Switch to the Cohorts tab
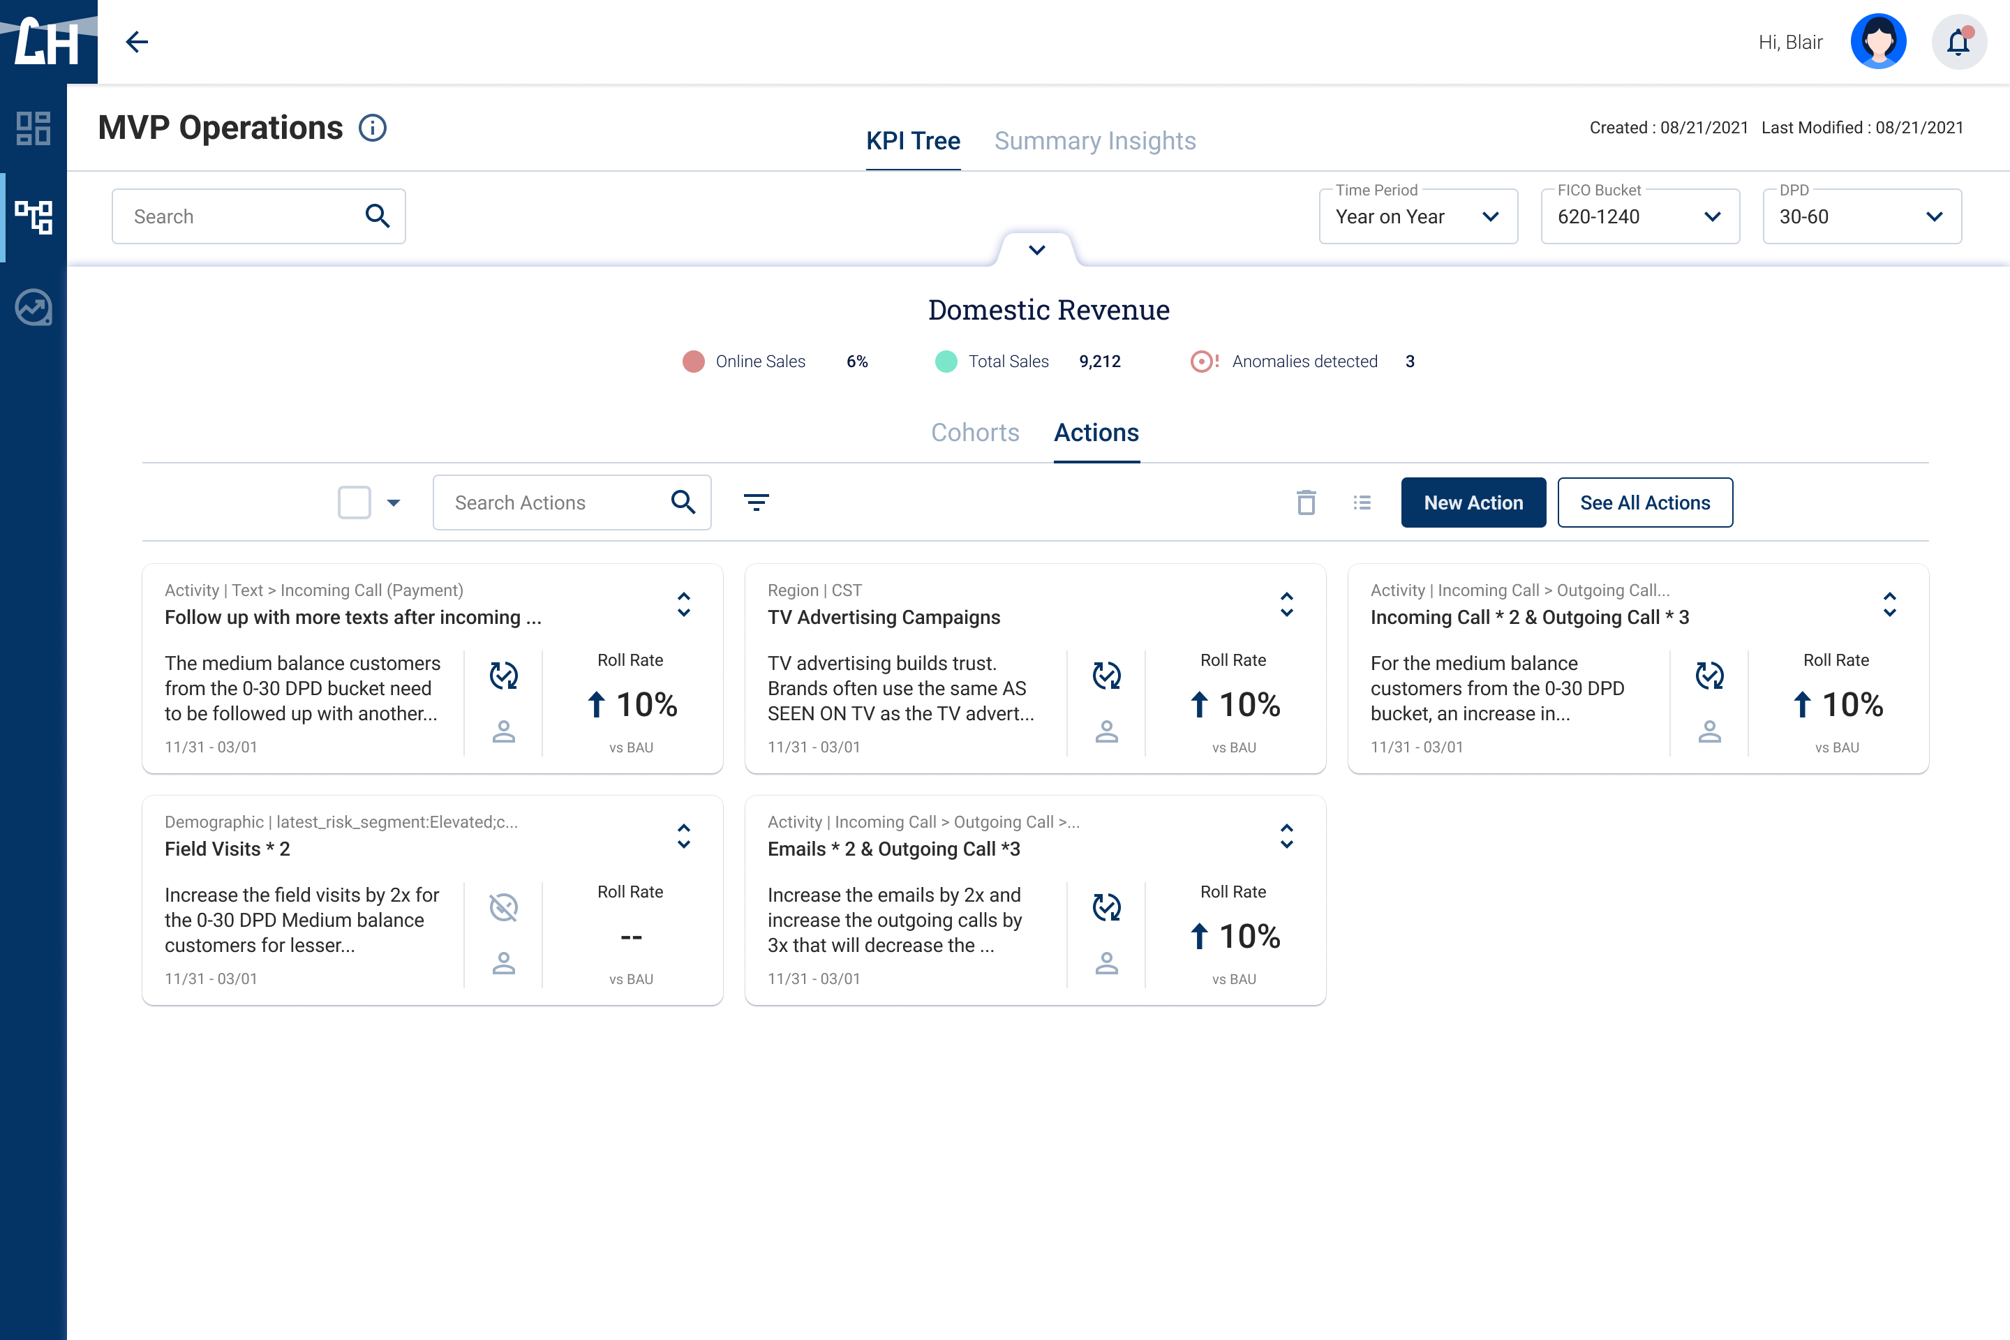 click(975, 433)
